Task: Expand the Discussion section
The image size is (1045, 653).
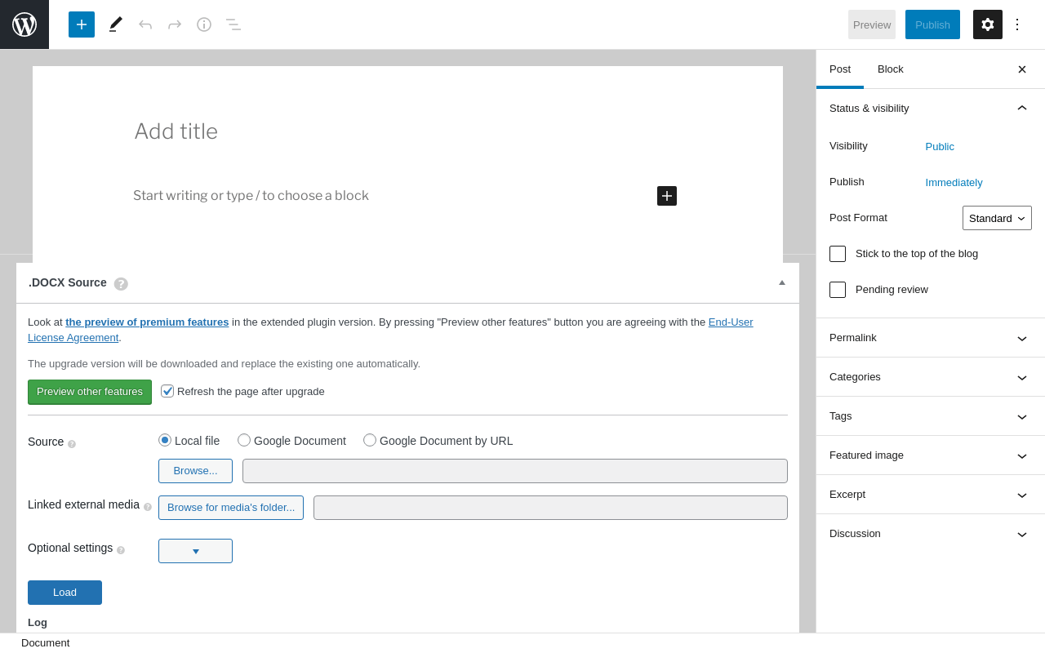Action: [931, 534]
